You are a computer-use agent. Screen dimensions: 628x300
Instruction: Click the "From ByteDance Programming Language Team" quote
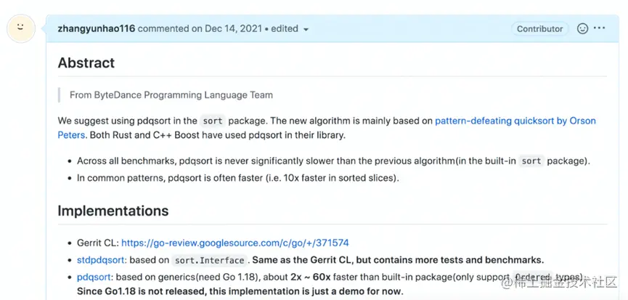[x=171, y=94]
